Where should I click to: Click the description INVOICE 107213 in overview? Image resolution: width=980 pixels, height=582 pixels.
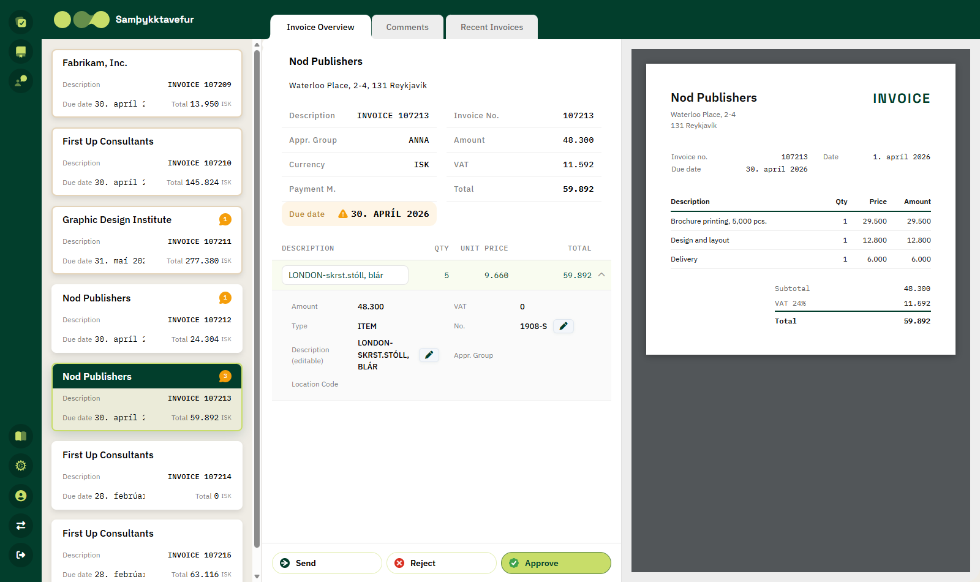pos(393,116)
